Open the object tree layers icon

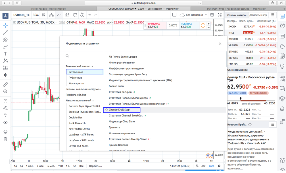point(5,132)
